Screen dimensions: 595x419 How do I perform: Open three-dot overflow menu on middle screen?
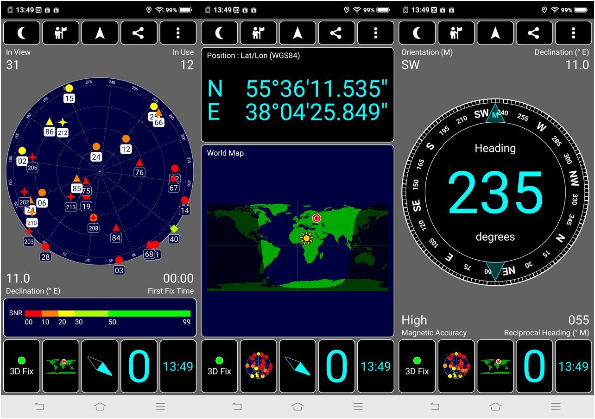[x=375, y=33]
